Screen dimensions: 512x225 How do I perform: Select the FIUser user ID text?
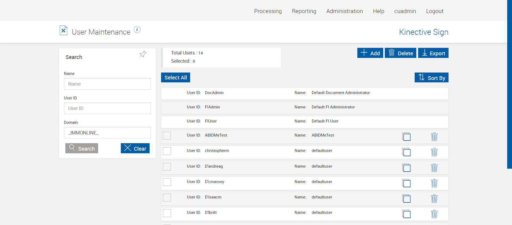pos(211,121)
